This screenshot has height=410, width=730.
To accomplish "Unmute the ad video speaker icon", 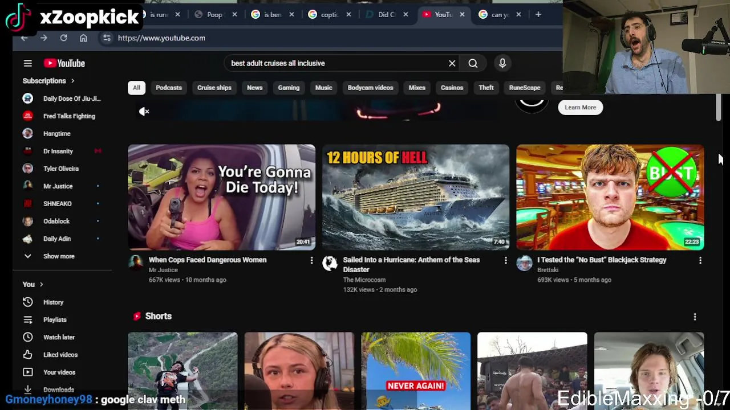I will pos(144,112).
